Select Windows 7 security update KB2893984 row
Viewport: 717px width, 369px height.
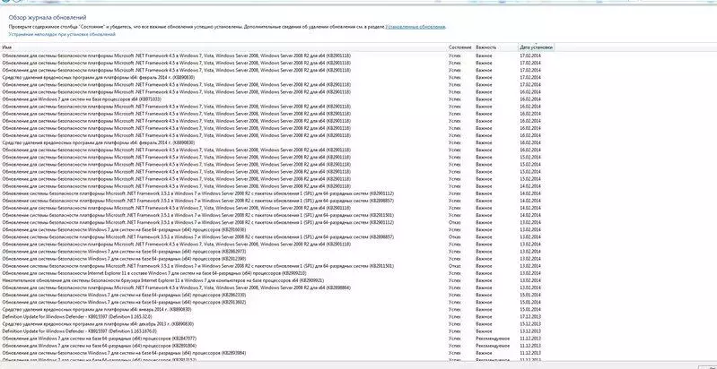point(277,353)
